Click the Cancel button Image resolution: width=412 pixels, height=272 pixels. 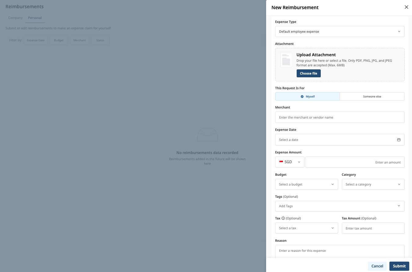pyautogui.click(x=377, y=266)
